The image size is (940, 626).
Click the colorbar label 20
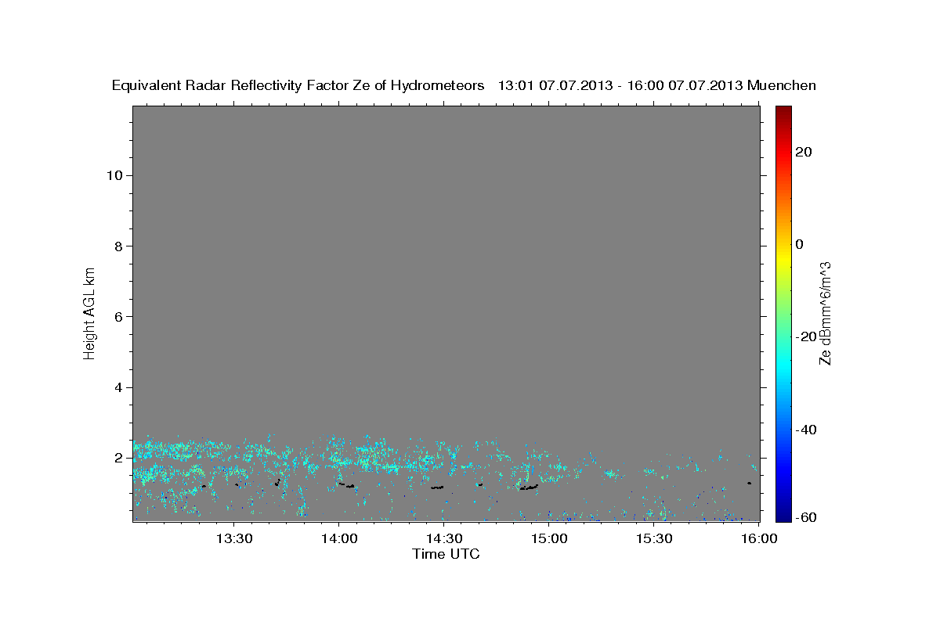[x=802, y=152]
